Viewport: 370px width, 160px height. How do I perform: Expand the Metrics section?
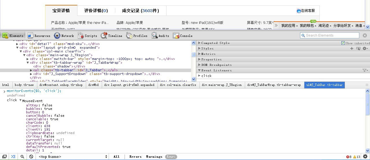(x=199, y=54)
